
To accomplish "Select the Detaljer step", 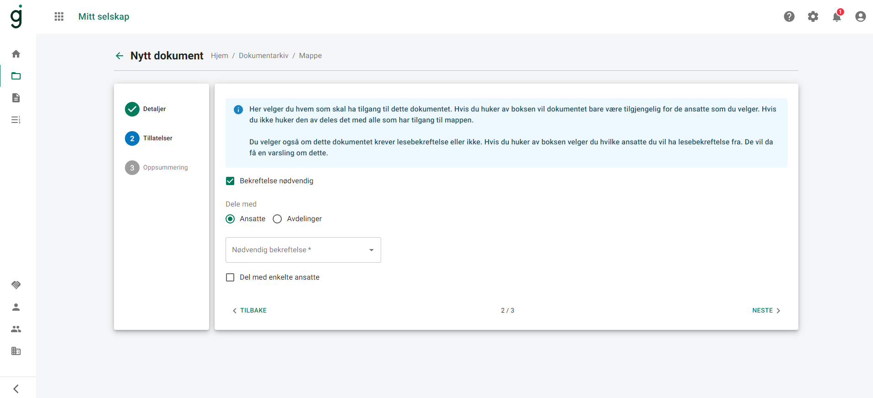I will tap(145, 109).
